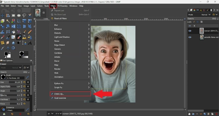Viewport: 219px width, 116px height.
Task: Toggle link Aspect Ratio to brush default
Action: (28, 86)
